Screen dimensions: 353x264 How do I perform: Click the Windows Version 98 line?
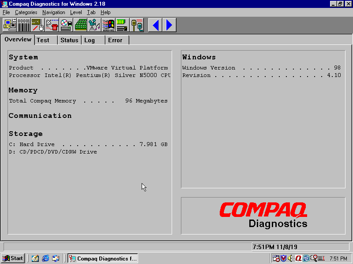pyautogui.click(x=262, y=68)
